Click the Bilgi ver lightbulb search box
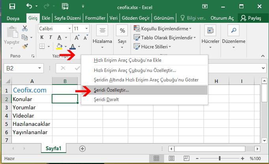Screen dimensions: 269x164 click(193, 18)
